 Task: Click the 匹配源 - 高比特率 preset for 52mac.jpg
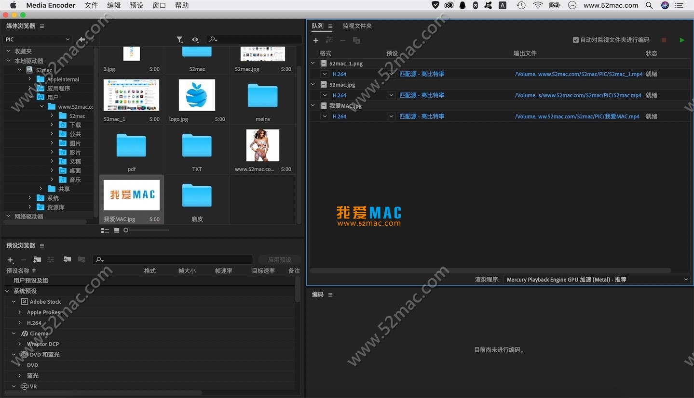[422, 95]
